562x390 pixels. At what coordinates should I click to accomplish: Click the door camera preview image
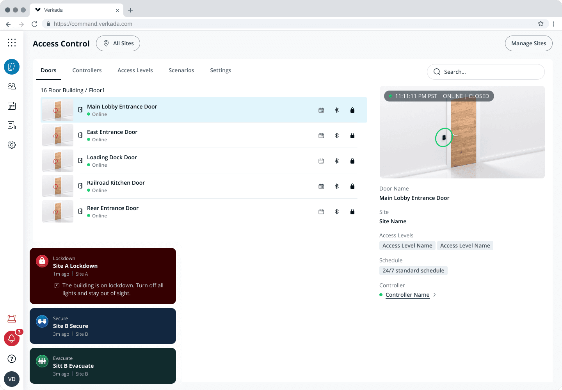coord(462,132)
